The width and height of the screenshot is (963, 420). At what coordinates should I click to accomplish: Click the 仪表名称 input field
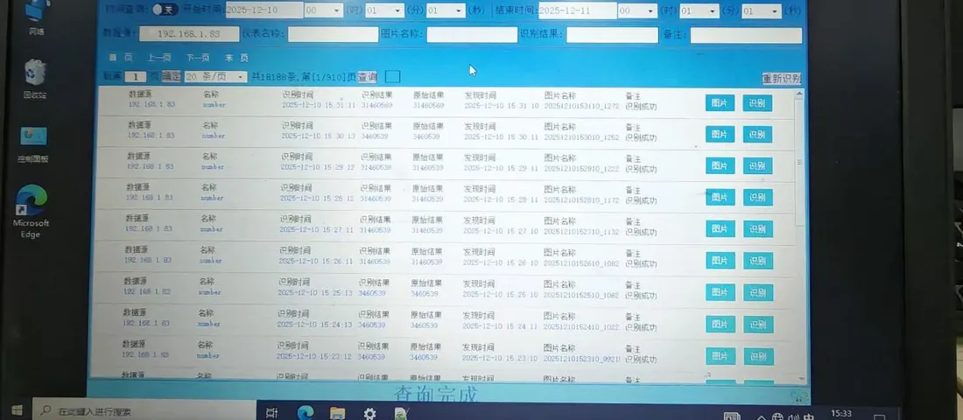click(334, 34)
